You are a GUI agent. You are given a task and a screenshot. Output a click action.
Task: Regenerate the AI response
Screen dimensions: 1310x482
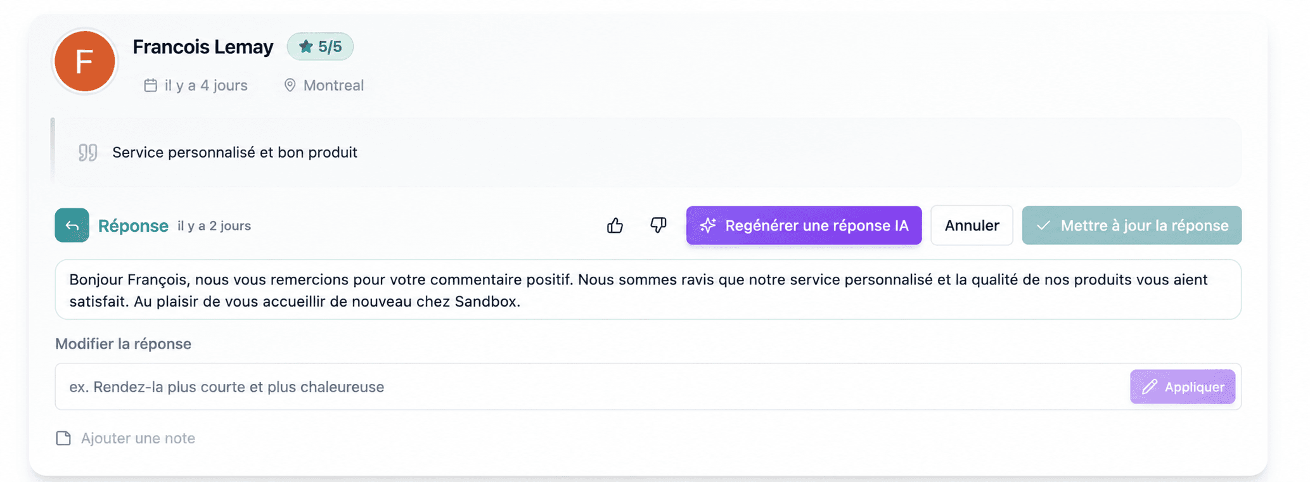804,225
